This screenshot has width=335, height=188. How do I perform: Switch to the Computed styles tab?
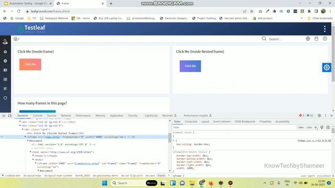191,122
